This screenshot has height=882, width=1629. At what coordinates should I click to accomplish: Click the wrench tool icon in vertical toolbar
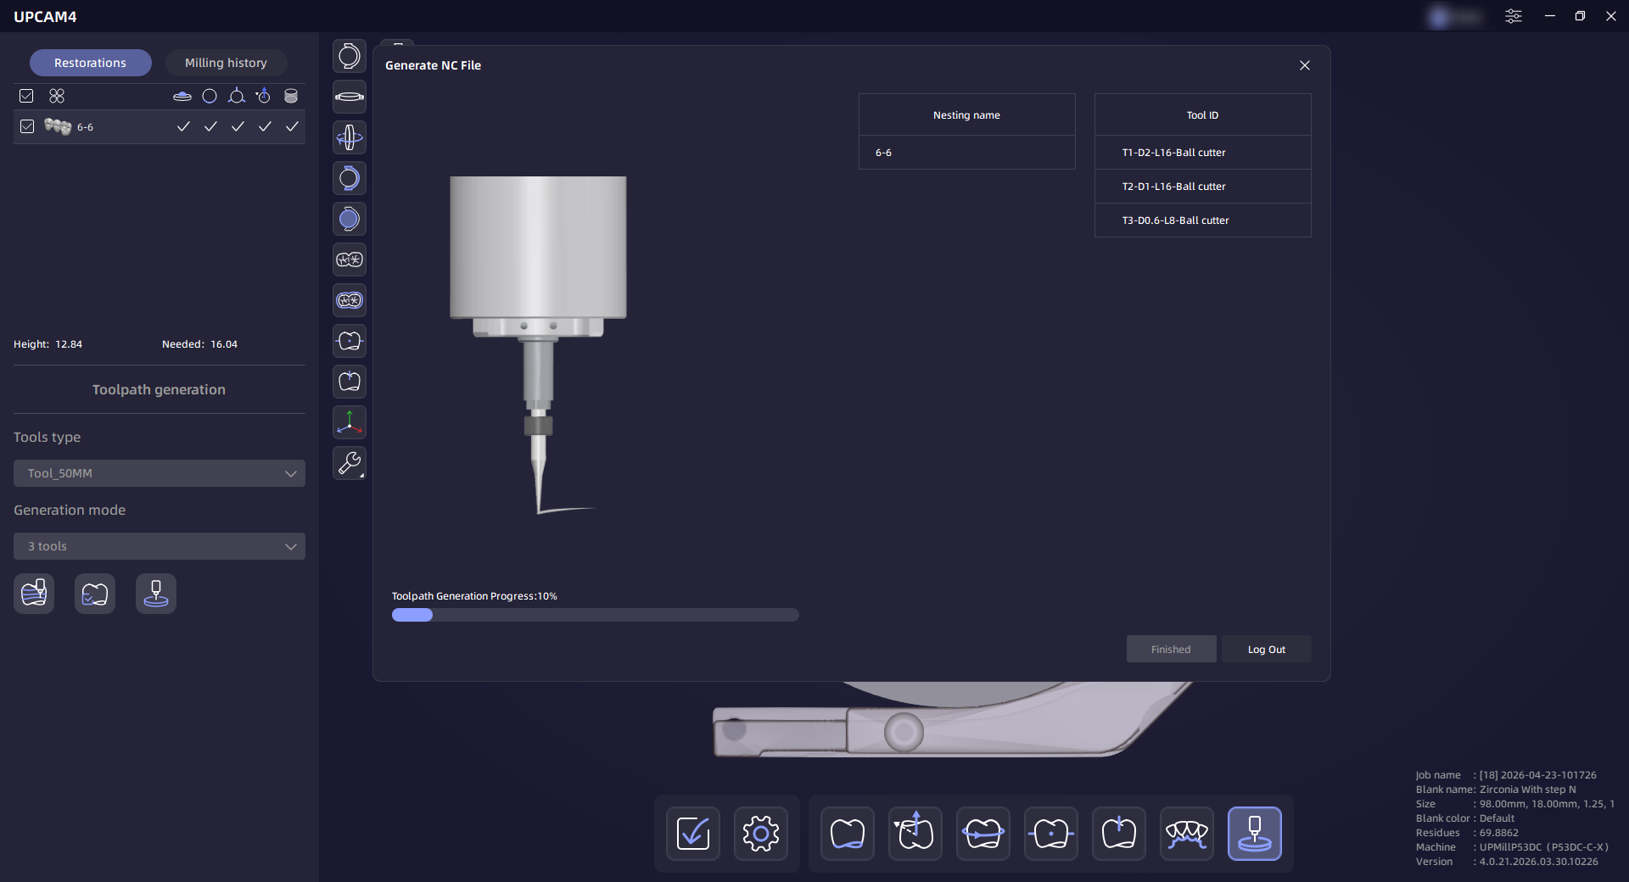point(349,462)
